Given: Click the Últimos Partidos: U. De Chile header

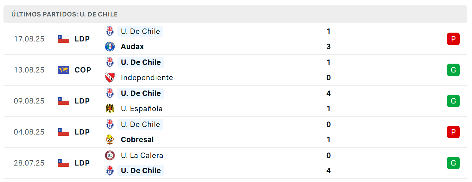Looking at the screenshot, I should click(x=65, y=14).
